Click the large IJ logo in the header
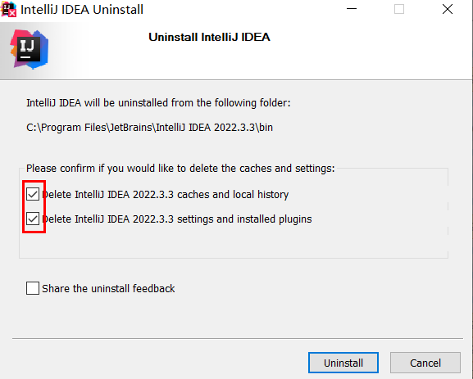This screenshot has width=473, height=379. click(x=29, y=49)
